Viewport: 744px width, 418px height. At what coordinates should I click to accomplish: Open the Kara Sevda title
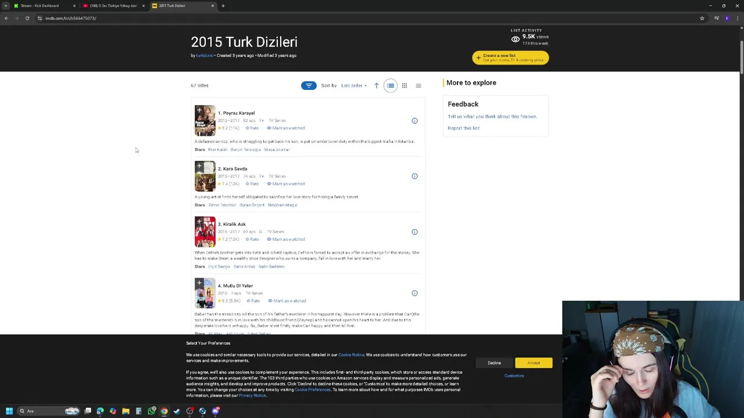coord(233,169)
